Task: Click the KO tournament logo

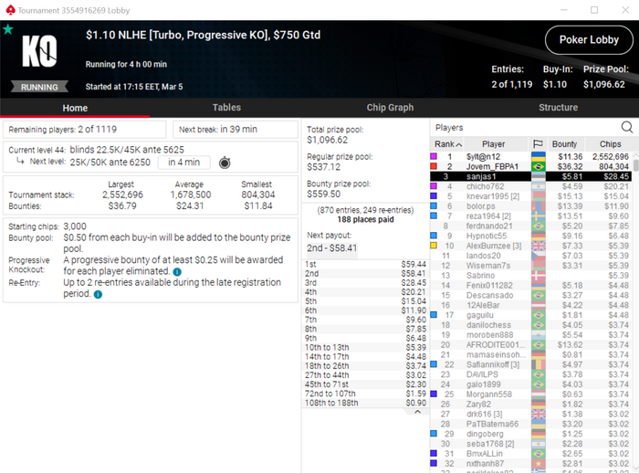Action: coord(39,51)
